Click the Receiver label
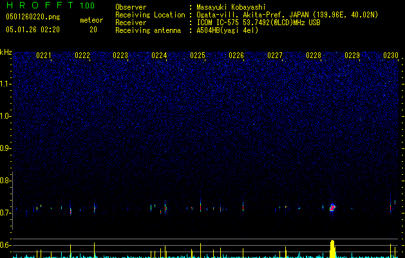 (131, 23)
